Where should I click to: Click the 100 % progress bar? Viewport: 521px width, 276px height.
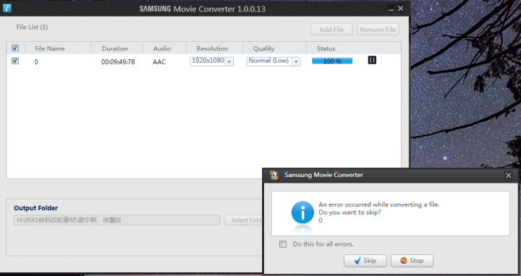point(332,61)
